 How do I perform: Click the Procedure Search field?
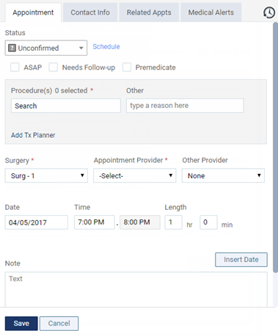[x=66, y=106]
